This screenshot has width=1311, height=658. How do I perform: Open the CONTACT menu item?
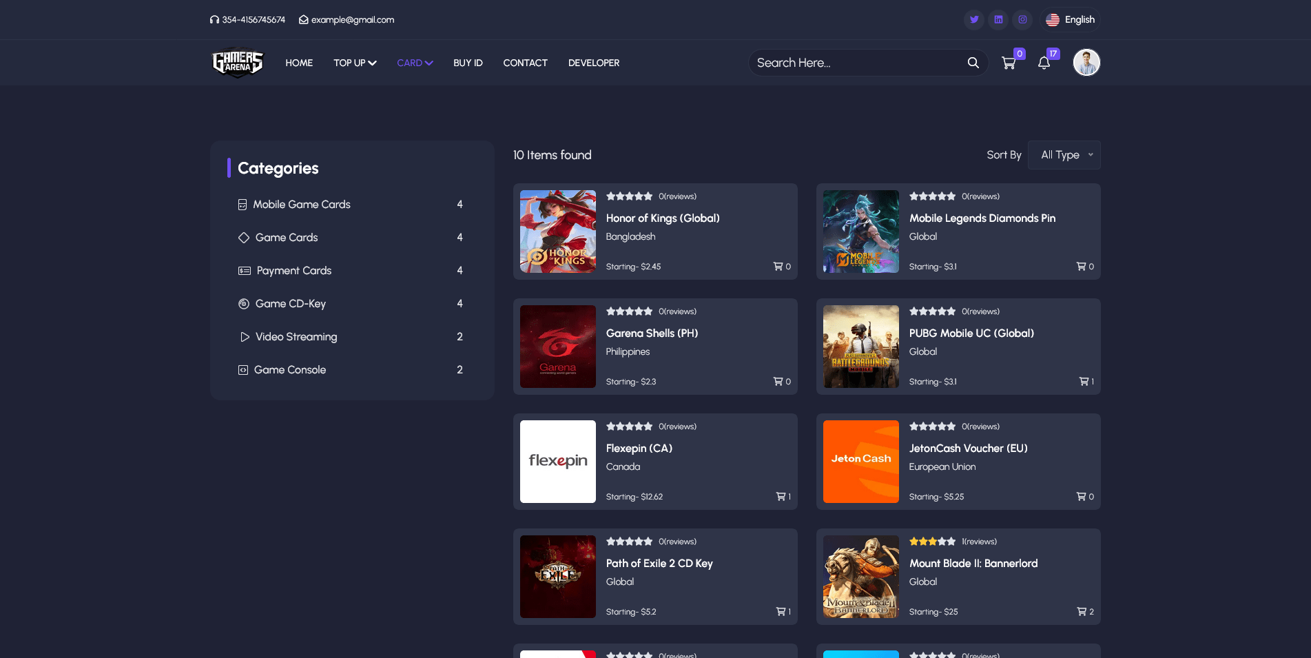tap(525, 63)
